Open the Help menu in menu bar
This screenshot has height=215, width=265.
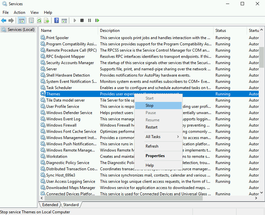[x=48, y=12]
